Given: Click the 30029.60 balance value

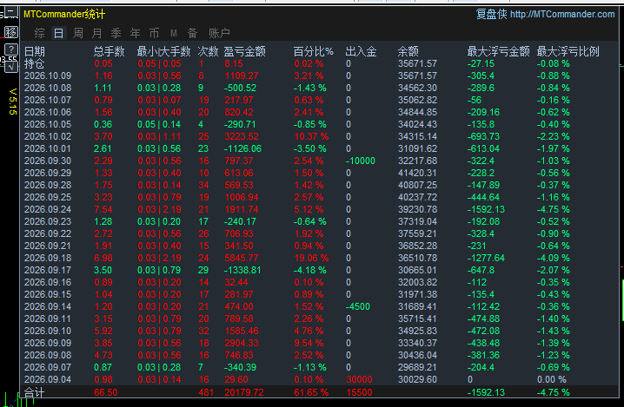Looking at the screenshot, I should 417,379.
